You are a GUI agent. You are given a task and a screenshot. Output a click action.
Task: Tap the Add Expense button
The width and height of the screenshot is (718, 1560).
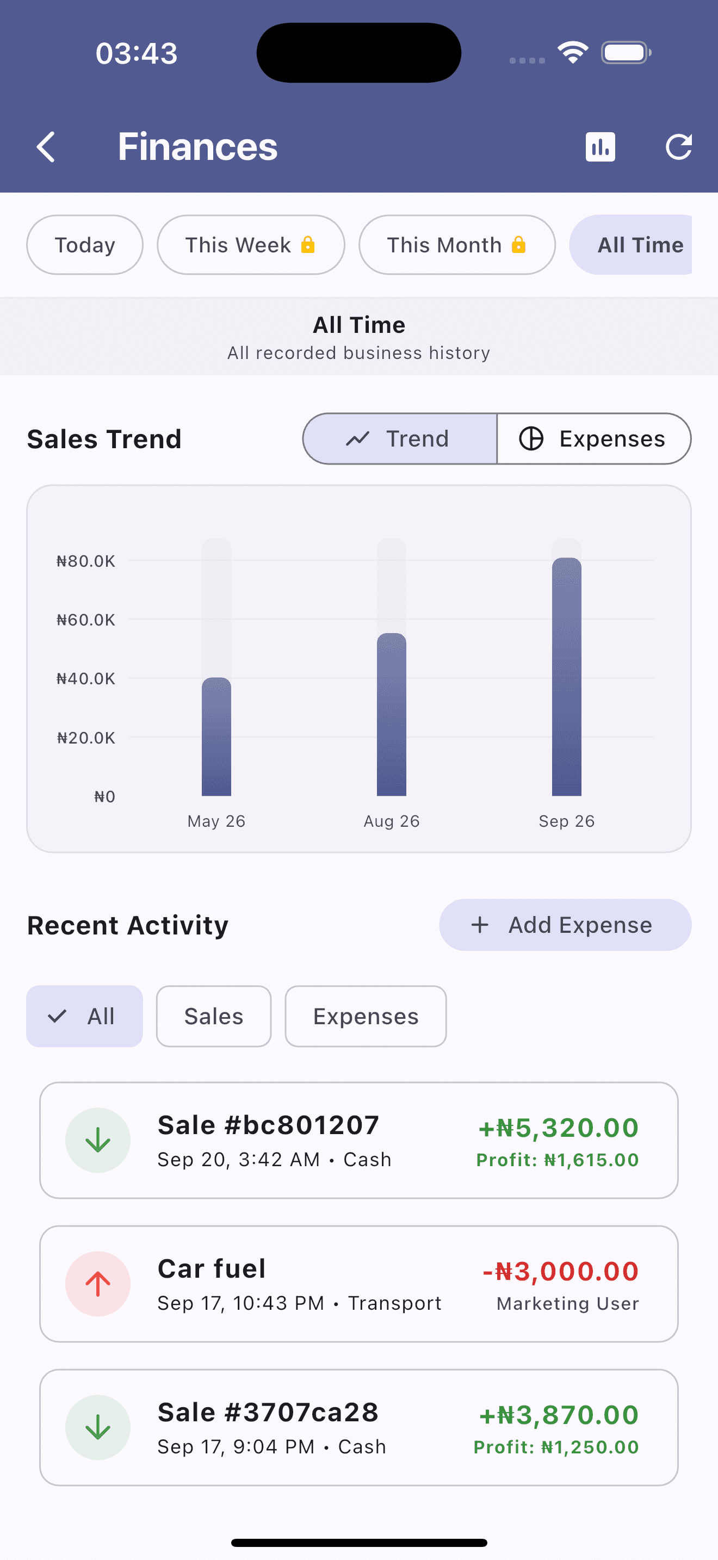tap(566, 925)
